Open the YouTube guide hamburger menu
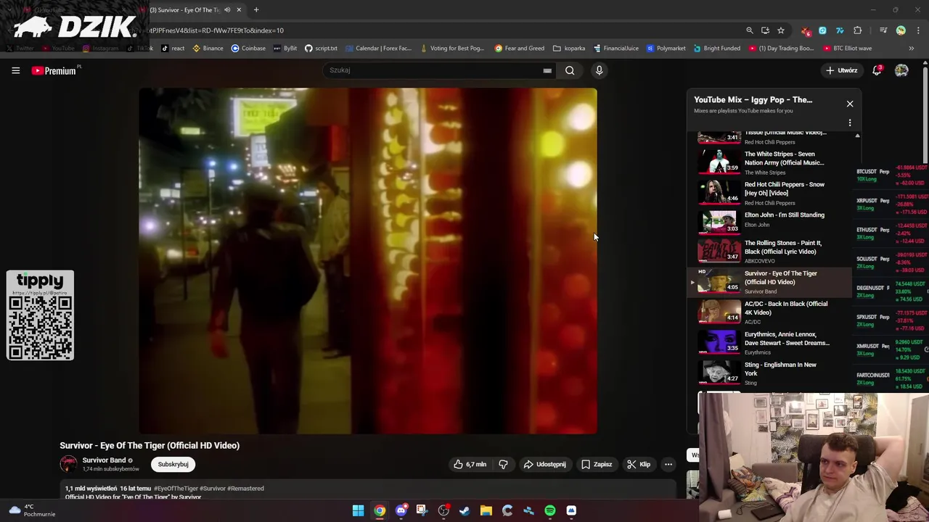Image resolution: width=929 pixels, height=522 pixels. (x=15, y=70)
